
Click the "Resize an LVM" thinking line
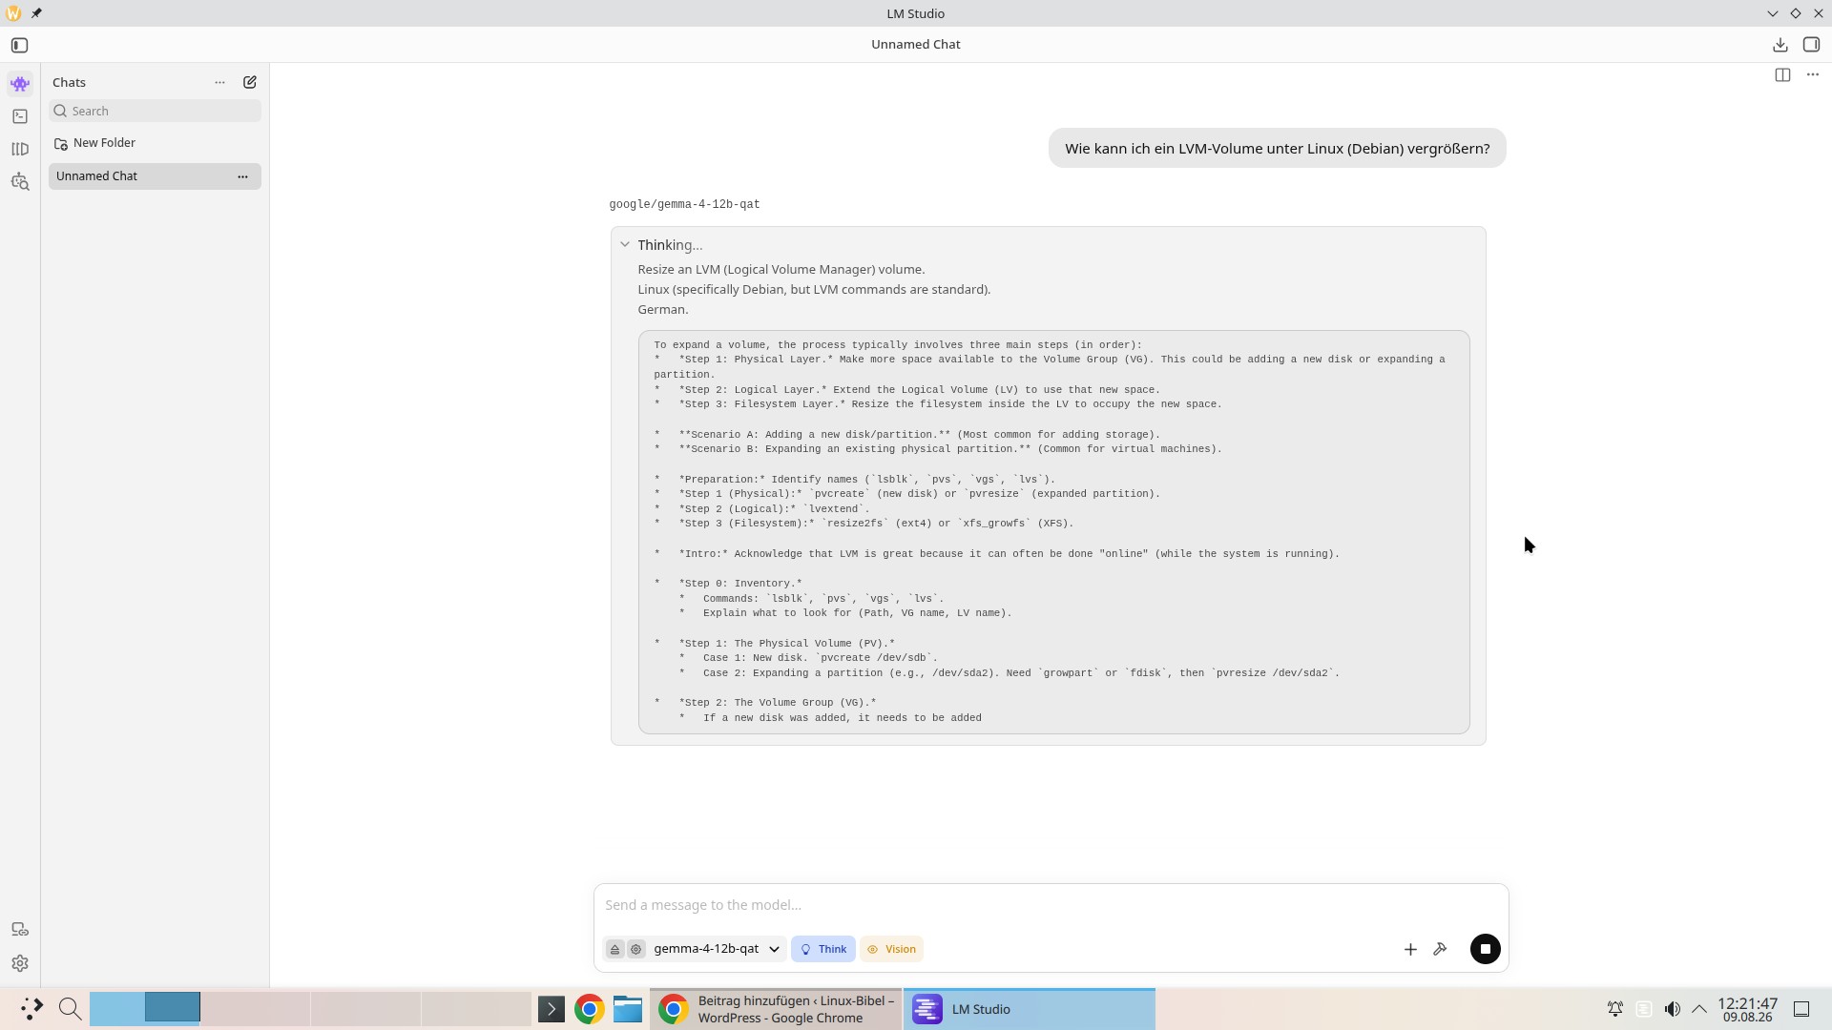(781, 269)
